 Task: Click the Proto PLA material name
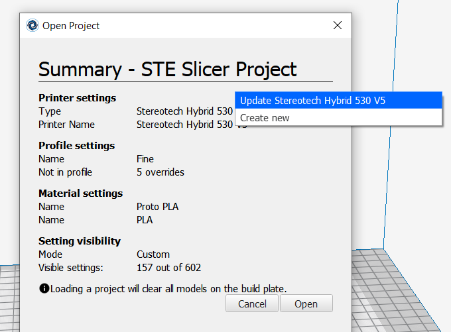157,207
